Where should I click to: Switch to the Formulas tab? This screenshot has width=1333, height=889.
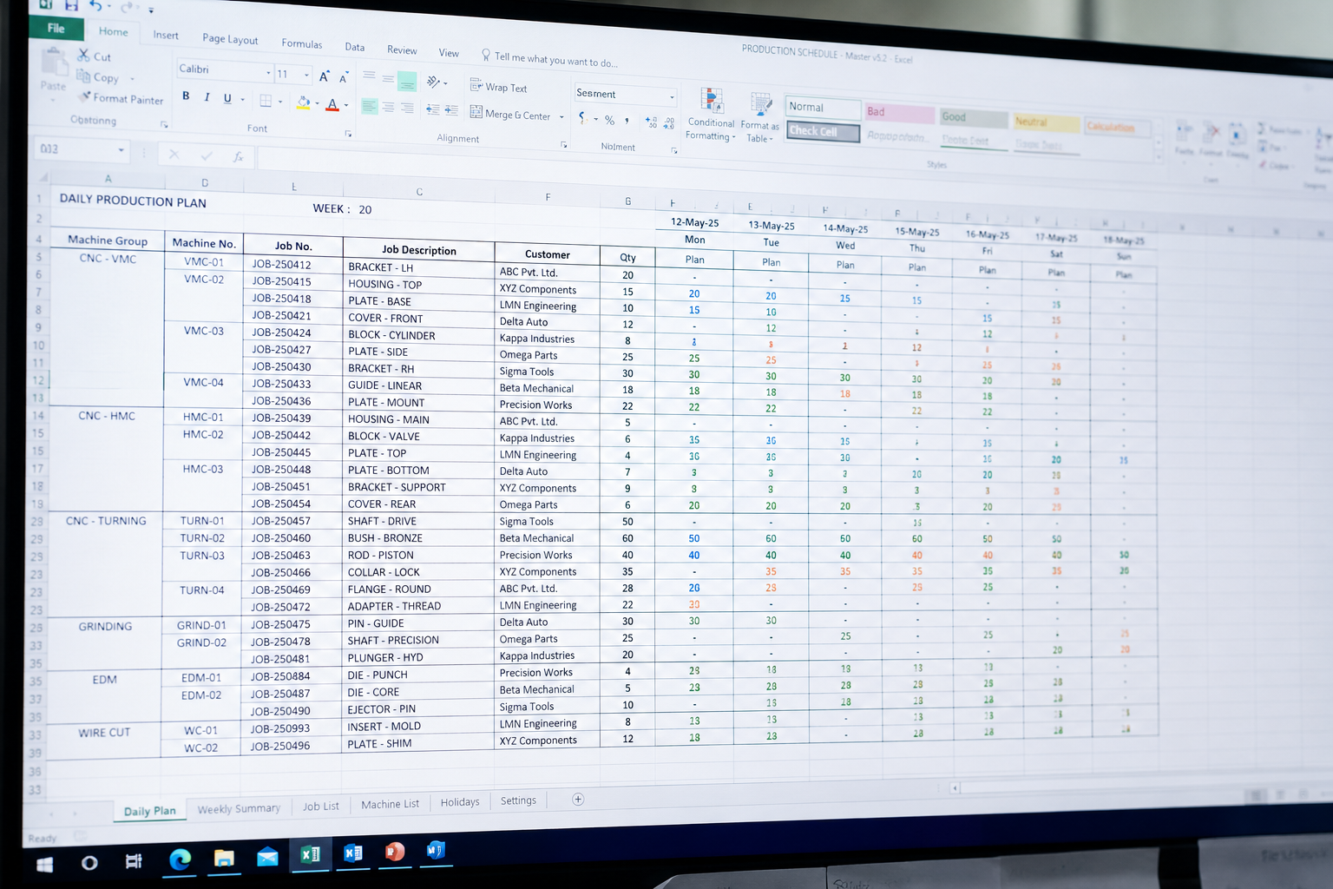[x=301, y=43]
